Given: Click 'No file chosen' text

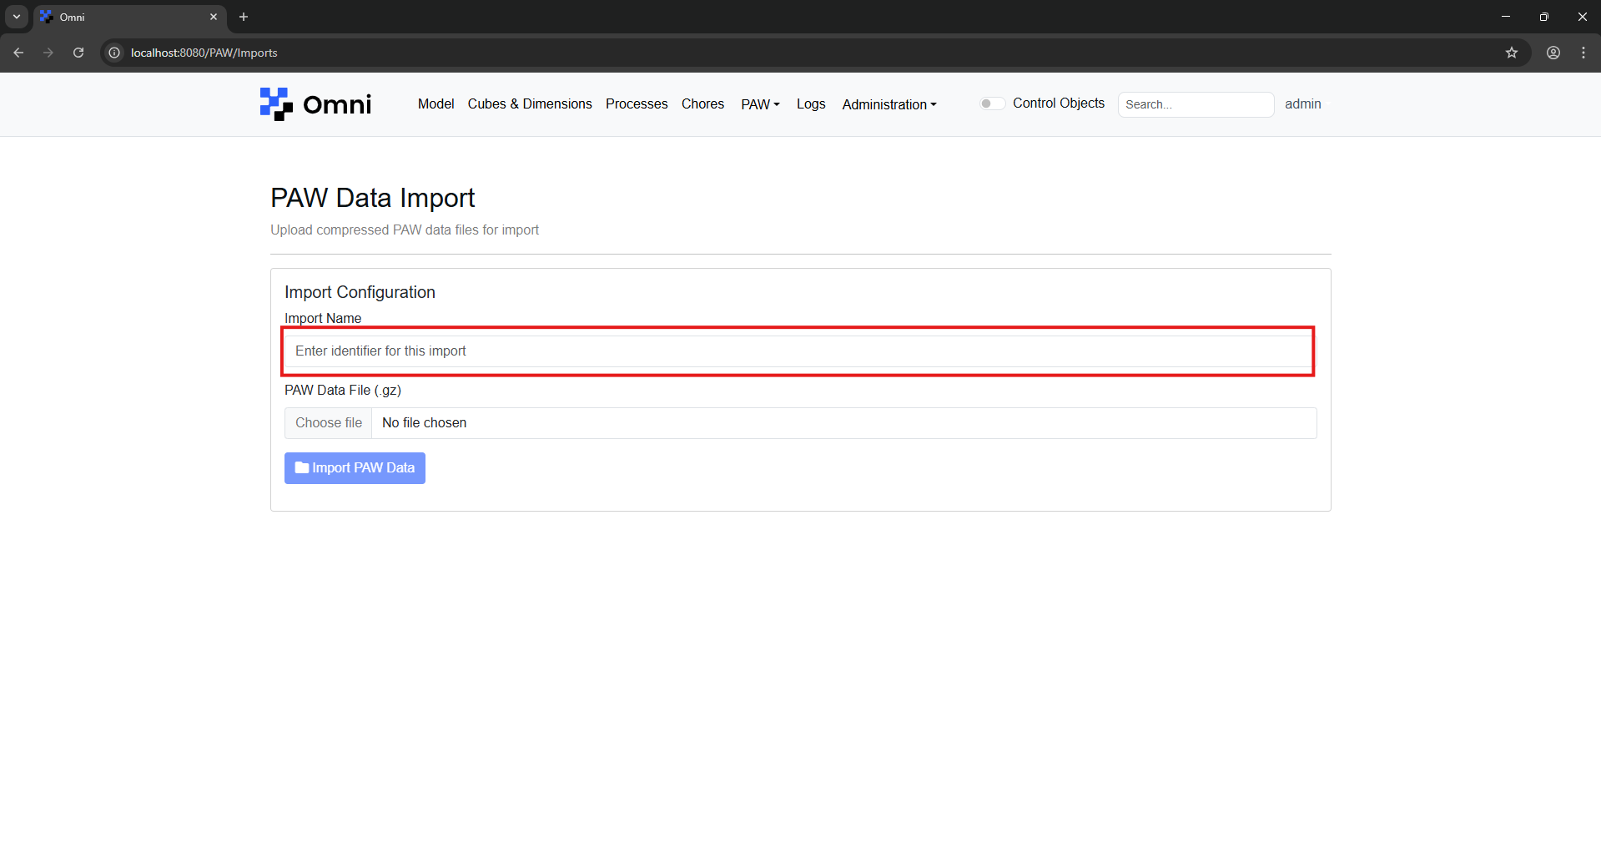Looking at the screenshot, I should point(424,423).
